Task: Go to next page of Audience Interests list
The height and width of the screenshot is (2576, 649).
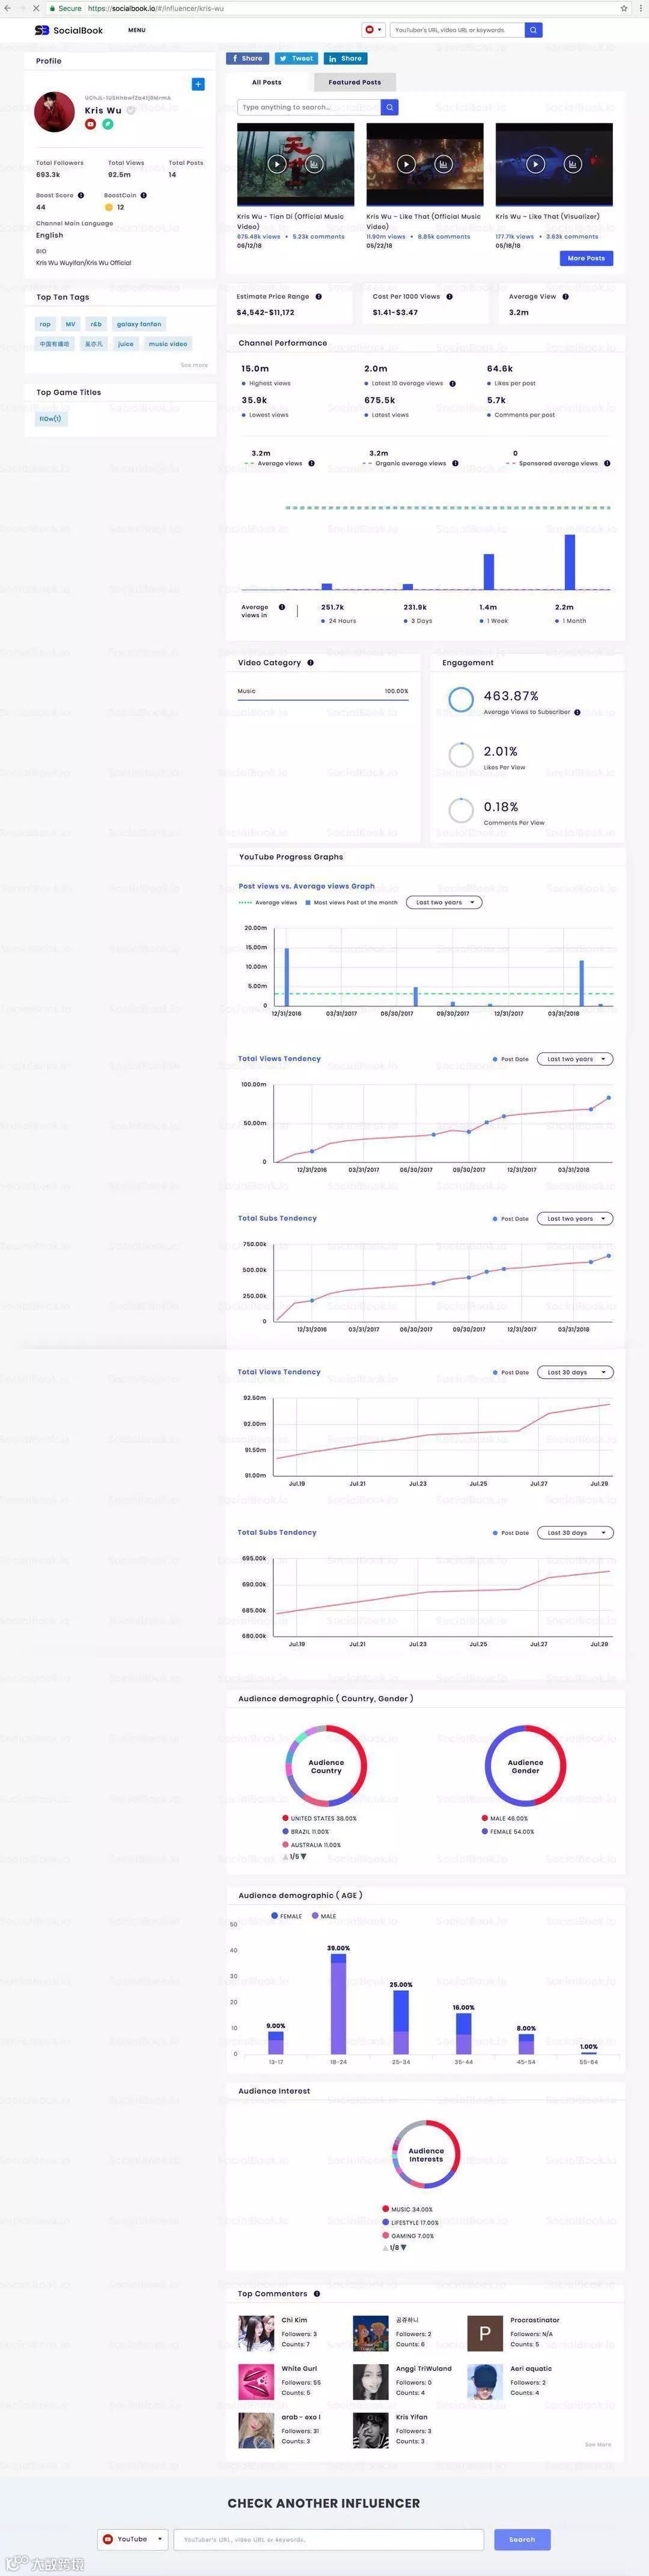Action: coord(403,2247)
